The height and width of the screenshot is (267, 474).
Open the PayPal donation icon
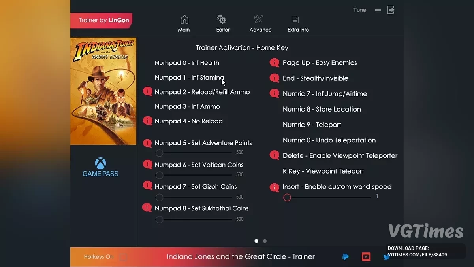coord(345,257)
